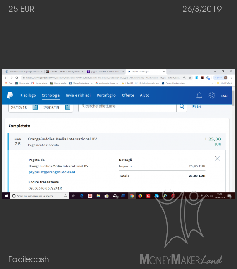The image size is (237, 269).
Task: Log out with ESCI
Action: click(x=224, y=96)
